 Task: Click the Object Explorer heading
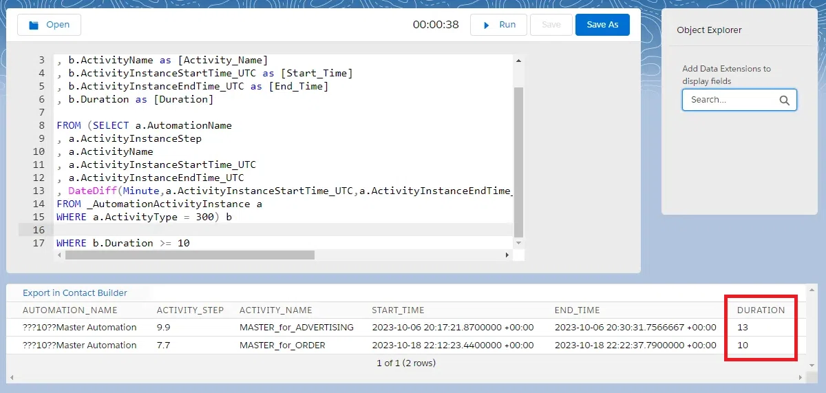click(710, 30)
